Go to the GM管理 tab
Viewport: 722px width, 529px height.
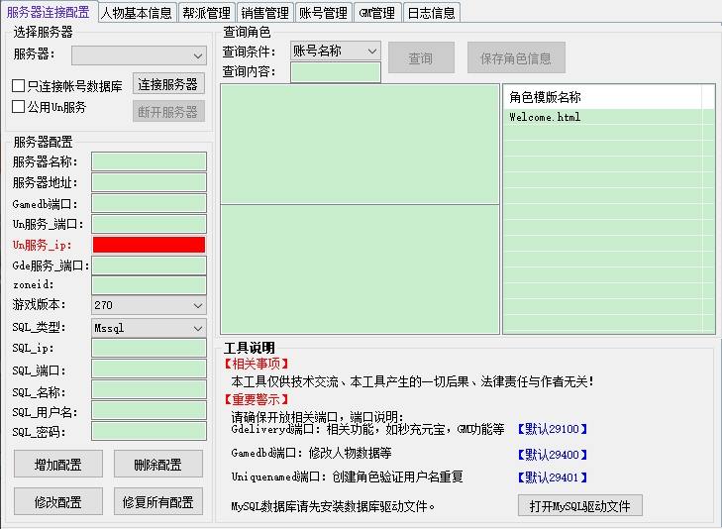(x=377, y=13)
